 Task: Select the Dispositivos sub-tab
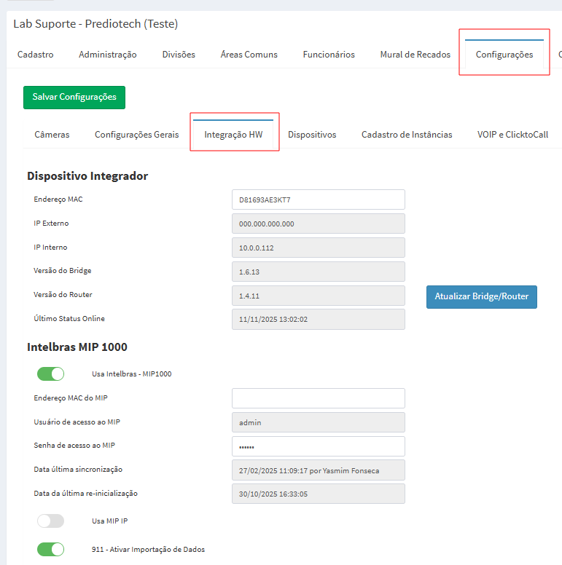[x=312, y=135]
